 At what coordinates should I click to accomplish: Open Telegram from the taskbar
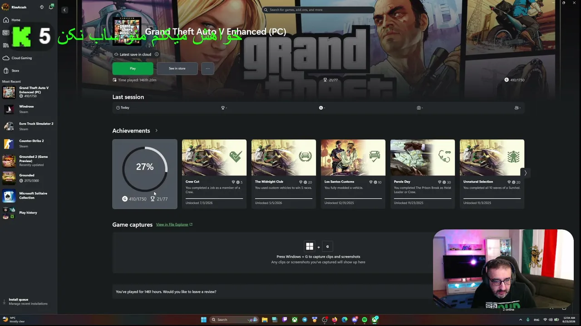click(305, 320)
